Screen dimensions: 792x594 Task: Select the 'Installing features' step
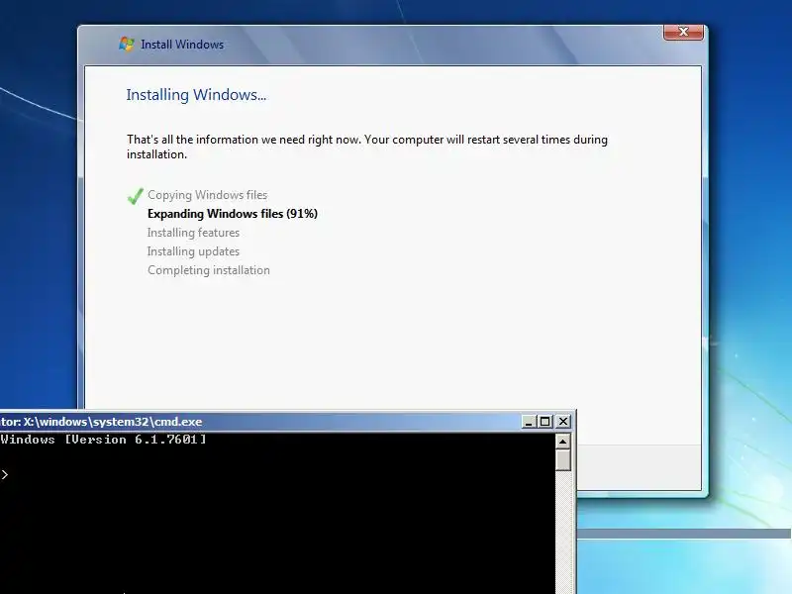coord(193,233)
